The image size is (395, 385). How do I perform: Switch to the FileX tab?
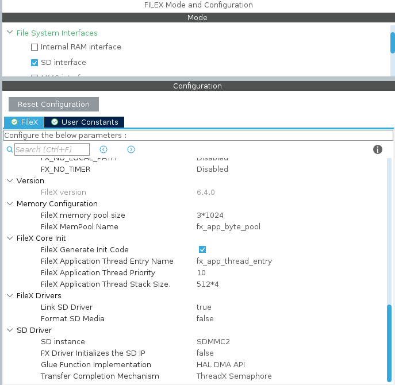(24, 122)
